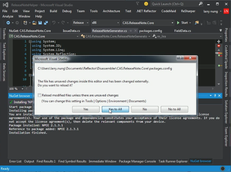
Task: Click the editor horizontal scrollbar right arrow
Action: coord(213,89)
